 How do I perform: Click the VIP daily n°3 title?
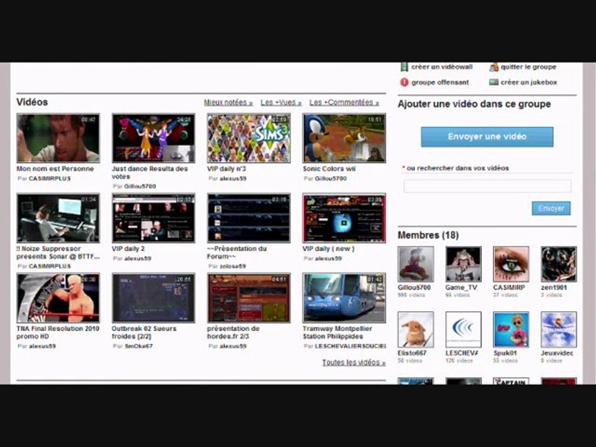[x=227, y=169]
